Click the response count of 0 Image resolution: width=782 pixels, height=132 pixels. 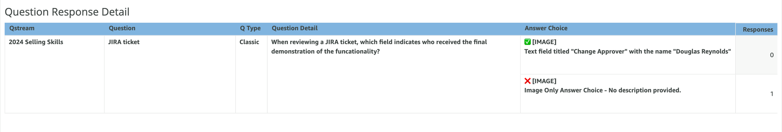point(772,55)
